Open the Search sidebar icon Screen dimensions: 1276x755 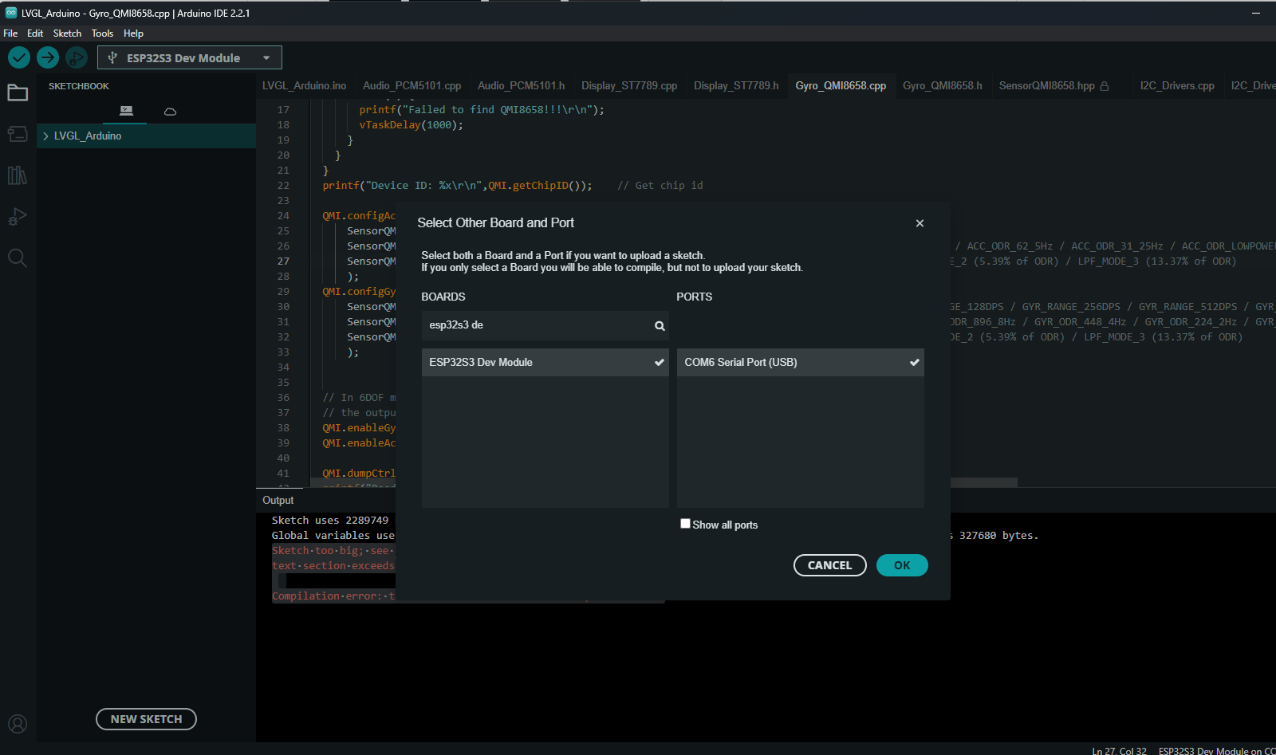tap(18, 258)
